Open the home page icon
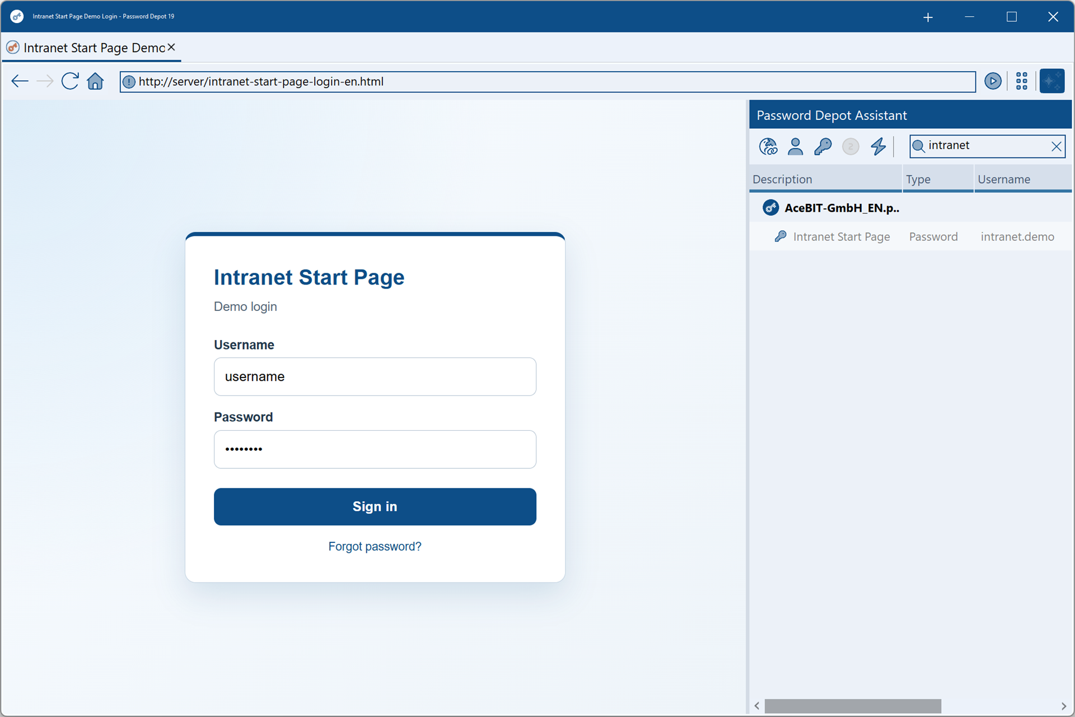Screen dimensions: 1075x717 pos(95,81)
